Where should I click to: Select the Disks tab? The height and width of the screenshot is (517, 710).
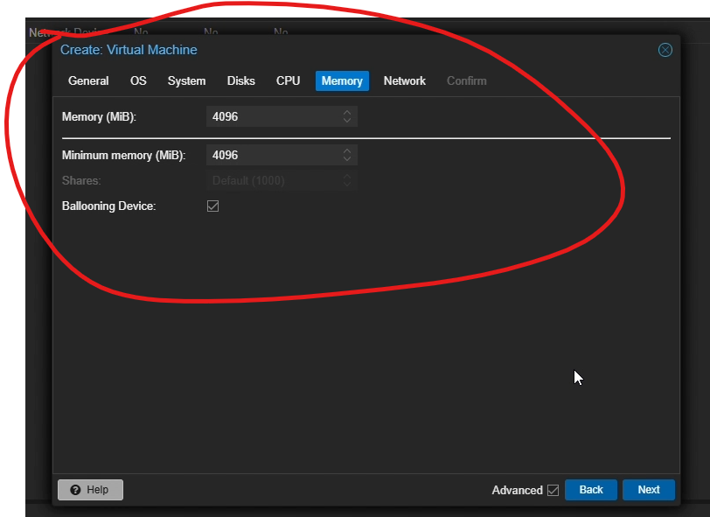coord(240,81)
